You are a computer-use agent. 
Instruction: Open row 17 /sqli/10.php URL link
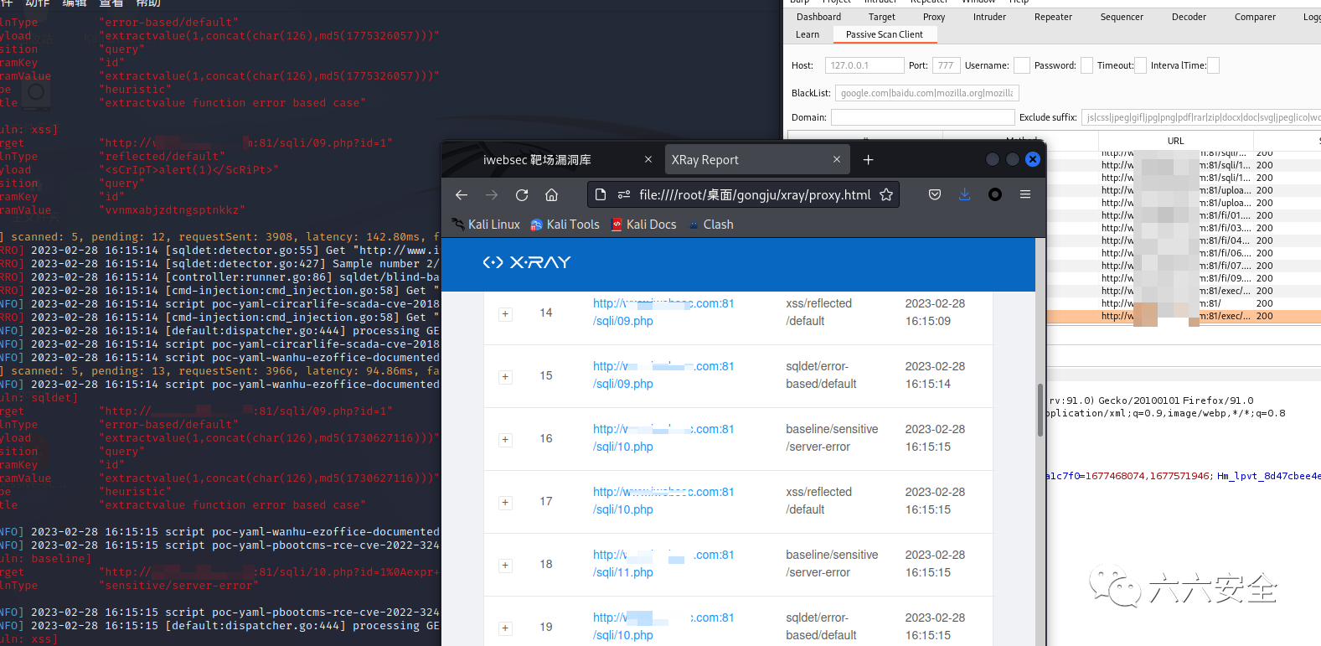tap(663, 501)
